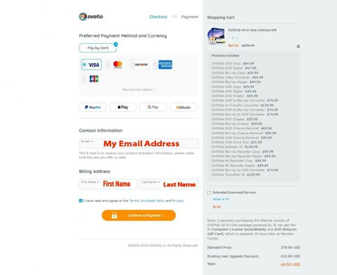The image size is (337, 275).
Task: Open the Purchase Policy link
Action: 153,201
